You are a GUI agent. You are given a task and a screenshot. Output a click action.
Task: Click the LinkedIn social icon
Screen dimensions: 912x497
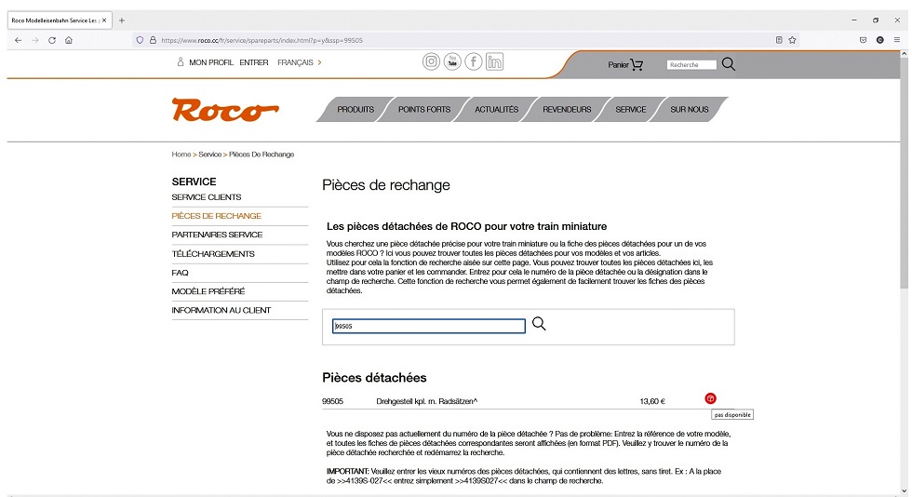tap(494, 62)
